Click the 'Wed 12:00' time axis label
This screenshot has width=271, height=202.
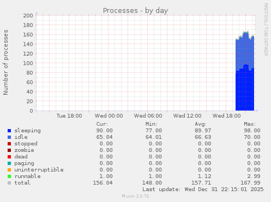pyautogui.click(x=187, y=116)
